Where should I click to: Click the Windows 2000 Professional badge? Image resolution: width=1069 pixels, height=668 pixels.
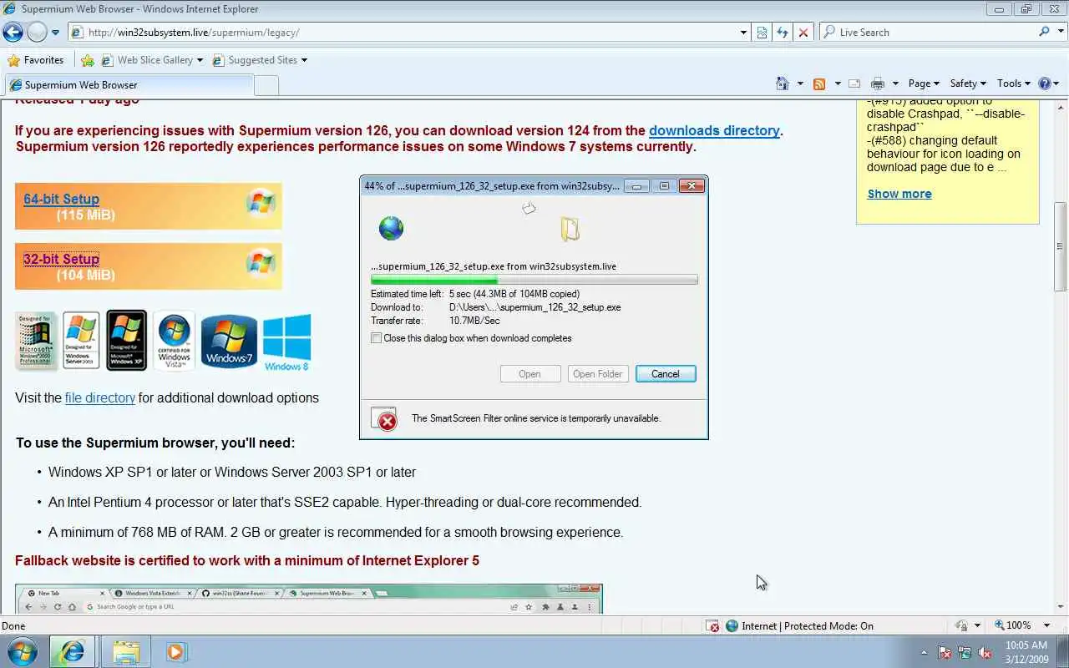[37, 341]
